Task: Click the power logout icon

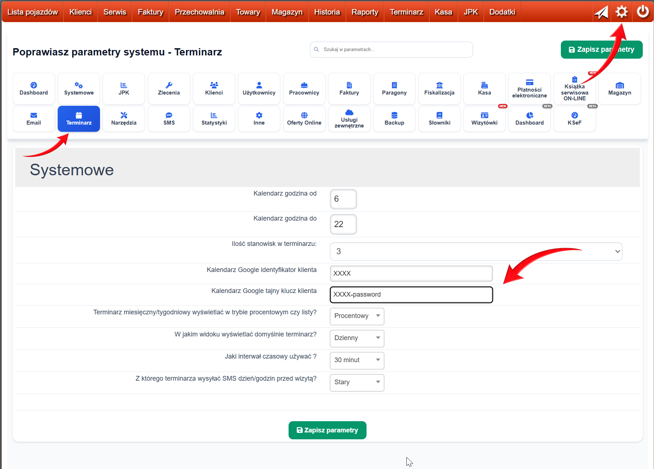Action: (643, 12)
